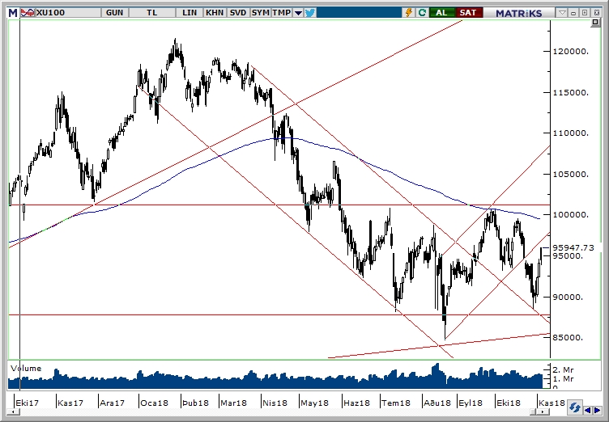Click the TL currency button
Screen dimensions: 609x422
click(x=152, y=13)
